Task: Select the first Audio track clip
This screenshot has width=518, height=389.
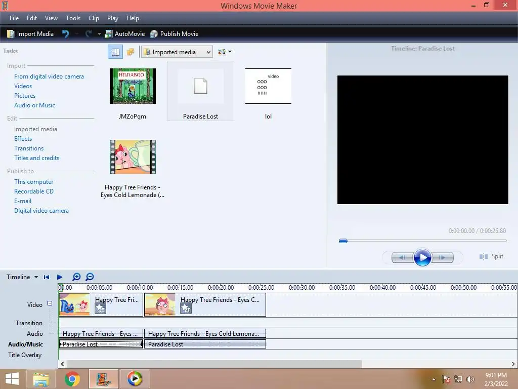Action: pos(101,333)
